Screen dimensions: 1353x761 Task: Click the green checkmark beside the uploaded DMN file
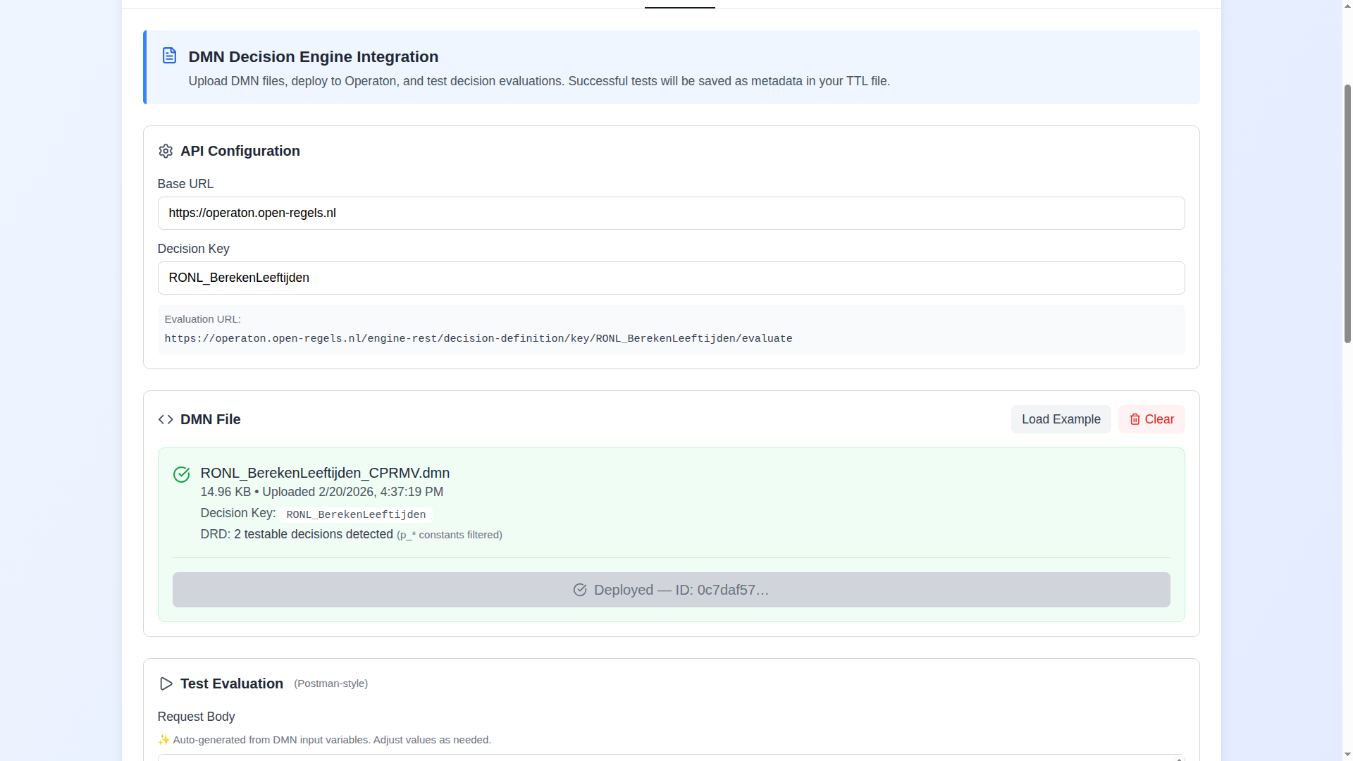point(181,474)
